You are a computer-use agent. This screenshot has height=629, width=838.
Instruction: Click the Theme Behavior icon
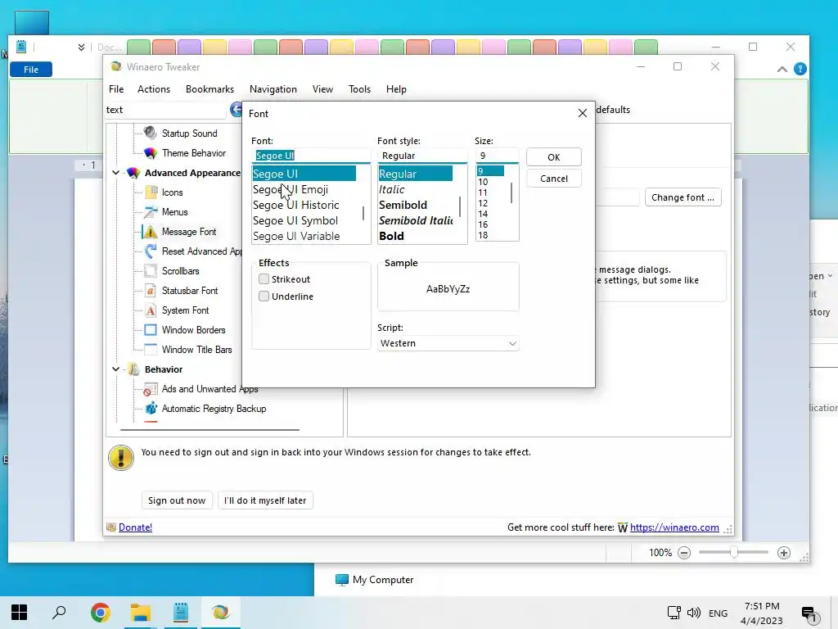tap(151, 153)
